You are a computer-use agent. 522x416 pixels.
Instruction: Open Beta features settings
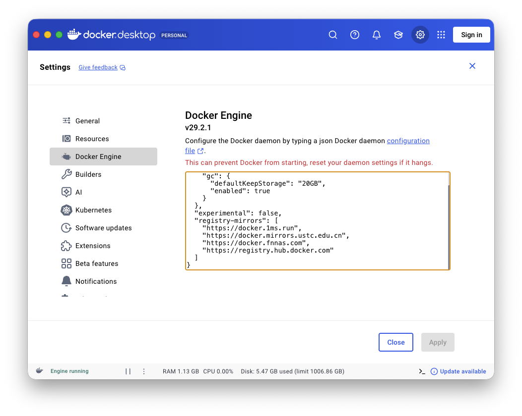point(97,263)
